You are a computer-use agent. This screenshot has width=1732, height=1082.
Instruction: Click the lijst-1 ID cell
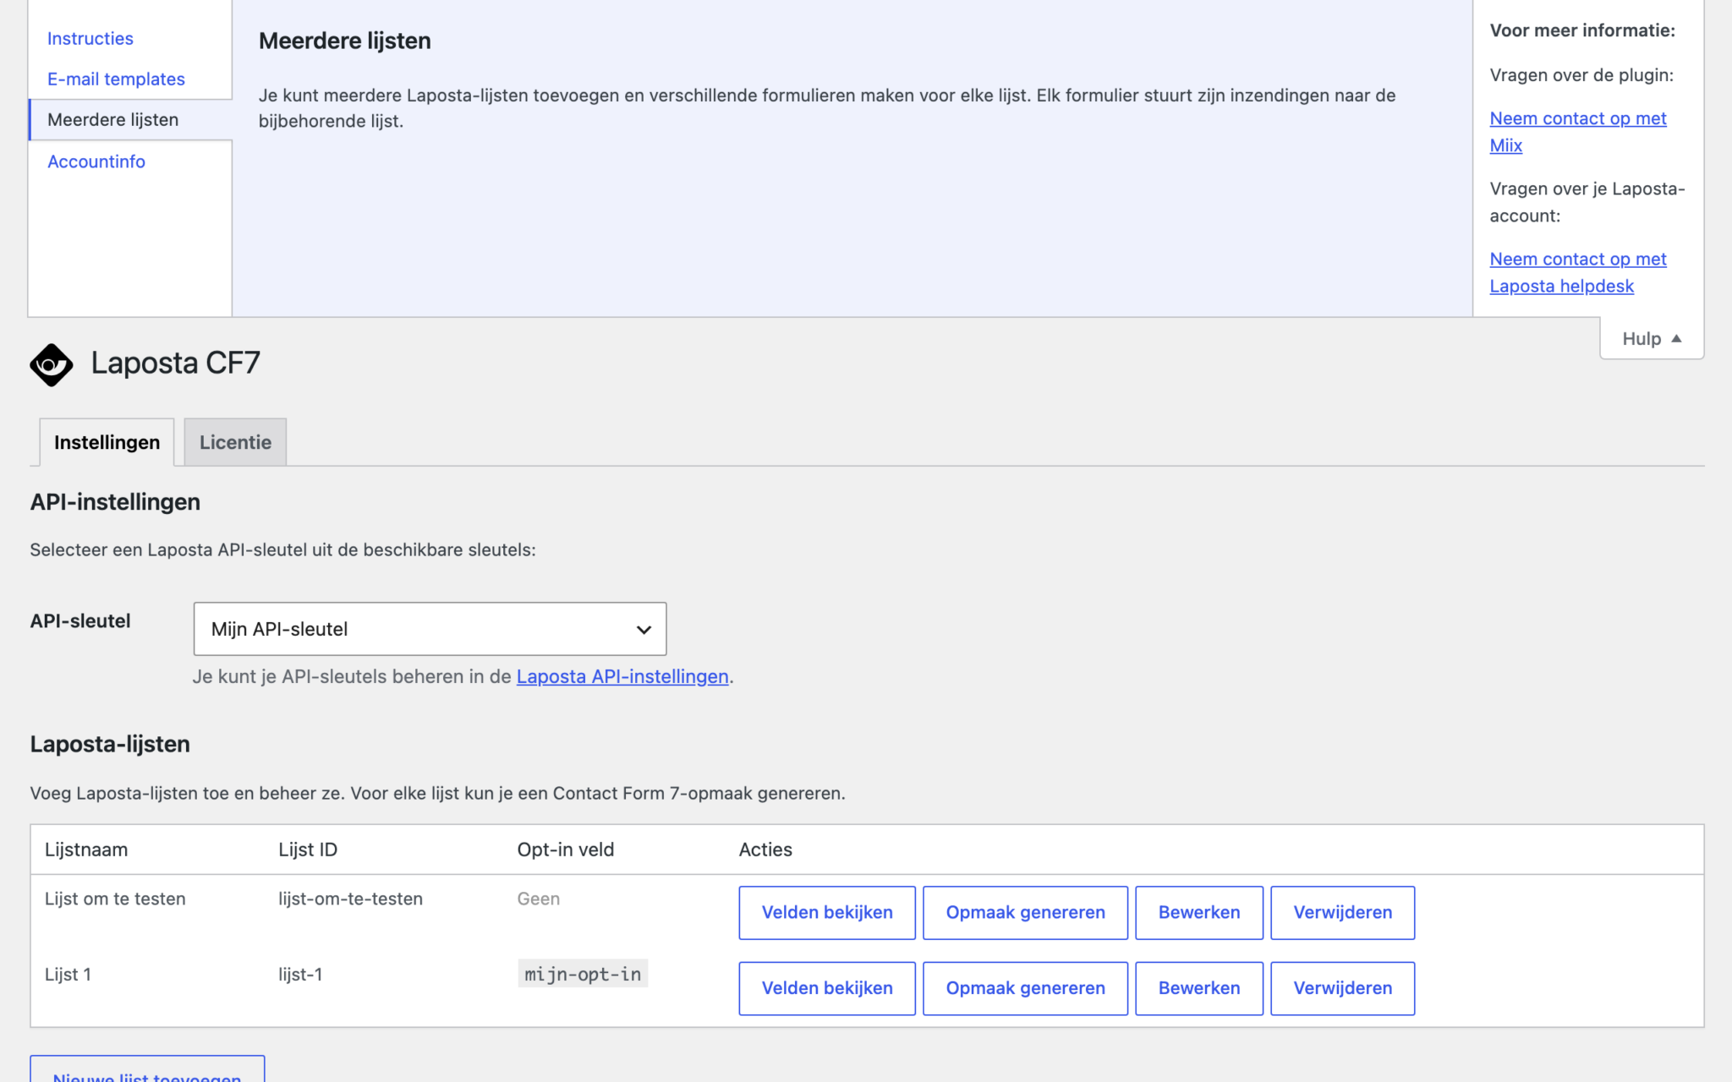pos(301,975)
